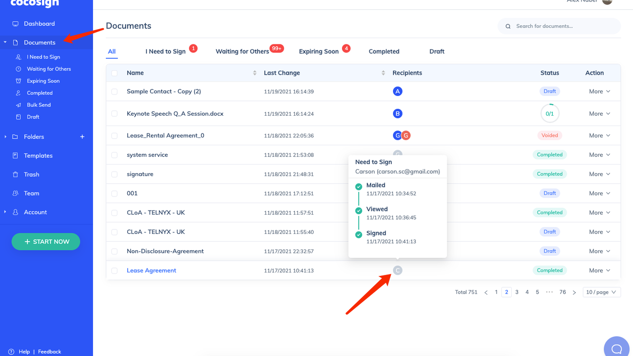Click the Bulk Send paper plane icon
This screenshot has width=633, height=356.
[18, 105]
